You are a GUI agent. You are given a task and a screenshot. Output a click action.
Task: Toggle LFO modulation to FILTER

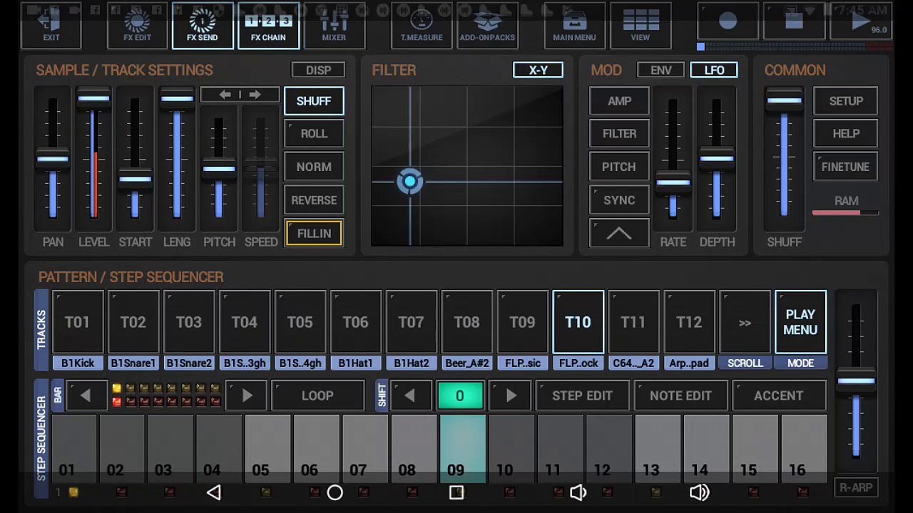coord(619,134)
